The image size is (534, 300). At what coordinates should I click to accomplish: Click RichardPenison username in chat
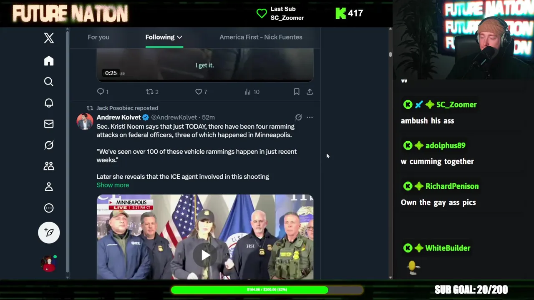452,186
